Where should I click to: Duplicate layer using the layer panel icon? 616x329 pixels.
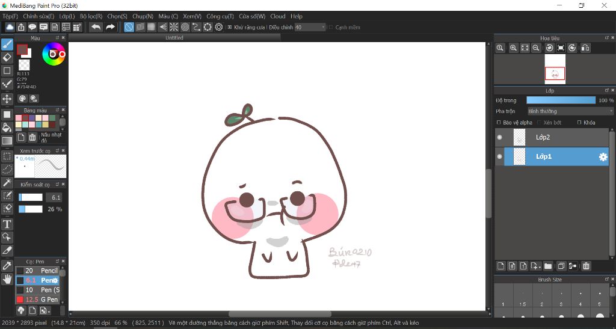pyautogui.click(x=561, y=266)
